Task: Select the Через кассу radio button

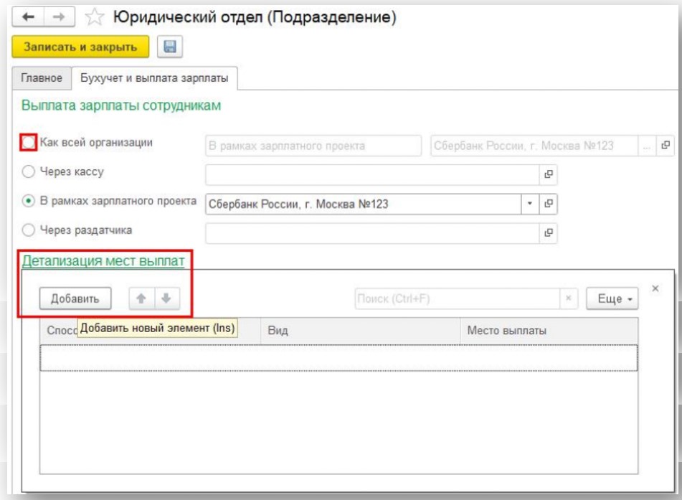Action: click(x=28, y=172)
